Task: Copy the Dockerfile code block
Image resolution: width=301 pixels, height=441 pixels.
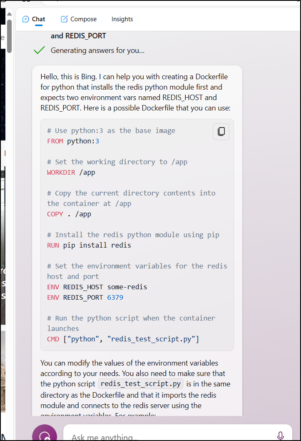Action: point(221,132)
